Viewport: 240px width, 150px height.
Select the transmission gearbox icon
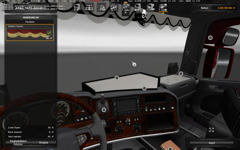[113, 7]
